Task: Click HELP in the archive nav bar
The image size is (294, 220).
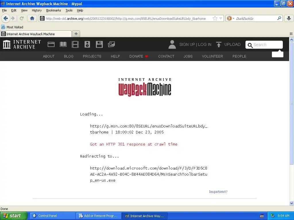Action: click(115, 56)
